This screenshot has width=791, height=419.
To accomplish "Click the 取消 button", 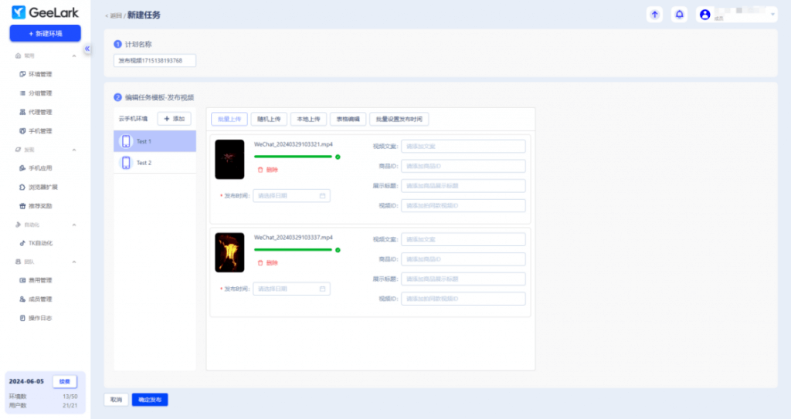I will [116, 400].
